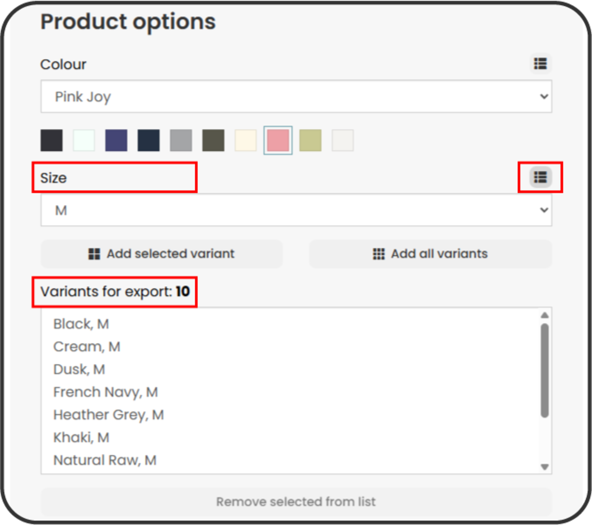Choose the pink joy colour swatch
The height and width of the screenshot is (525, 592).
[x=278, y=141]
